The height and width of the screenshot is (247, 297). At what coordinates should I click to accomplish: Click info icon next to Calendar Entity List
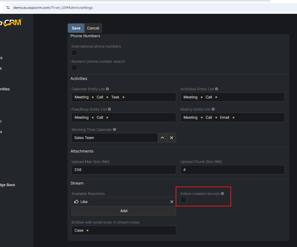(x=108, y=89)
